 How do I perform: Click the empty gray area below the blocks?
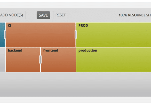(x=75, y=84)
